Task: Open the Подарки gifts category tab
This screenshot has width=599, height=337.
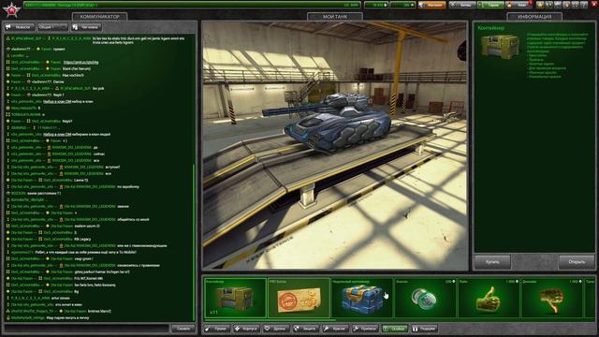Action: coord(424,329)
